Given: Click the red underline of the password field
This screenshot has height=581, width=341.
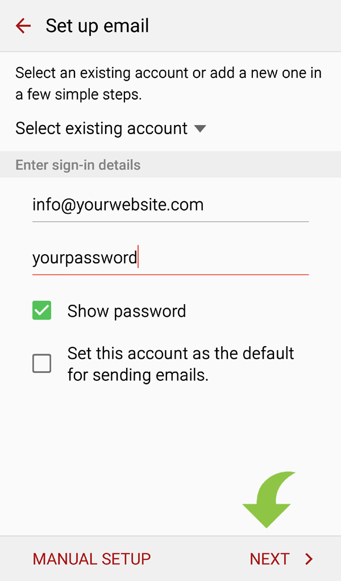Looking at the screenshot, I should pyautogui.click(x=170, y=275).
